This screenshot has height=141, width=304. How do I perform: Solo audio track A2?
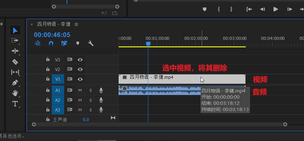pos(91,100)
